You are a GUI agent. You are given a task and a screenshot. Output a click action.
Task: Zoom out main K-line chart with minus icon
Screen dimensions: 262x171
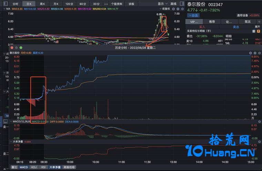(178, 9)
